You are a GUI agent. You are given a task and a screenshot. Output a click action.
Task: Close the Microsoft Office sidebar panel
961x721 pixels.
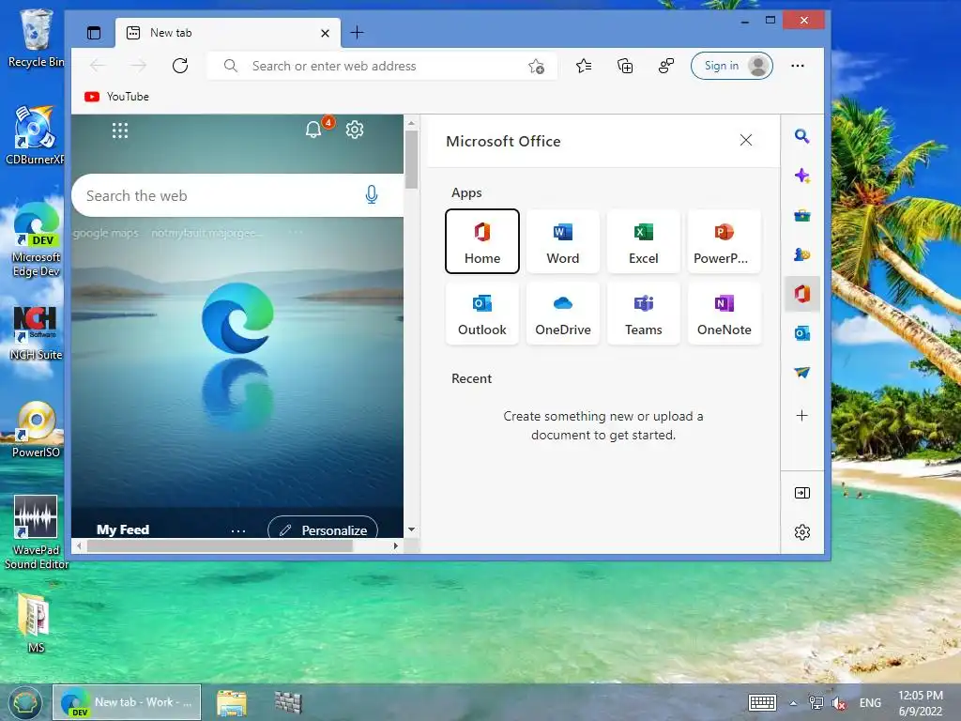point(746,141)
